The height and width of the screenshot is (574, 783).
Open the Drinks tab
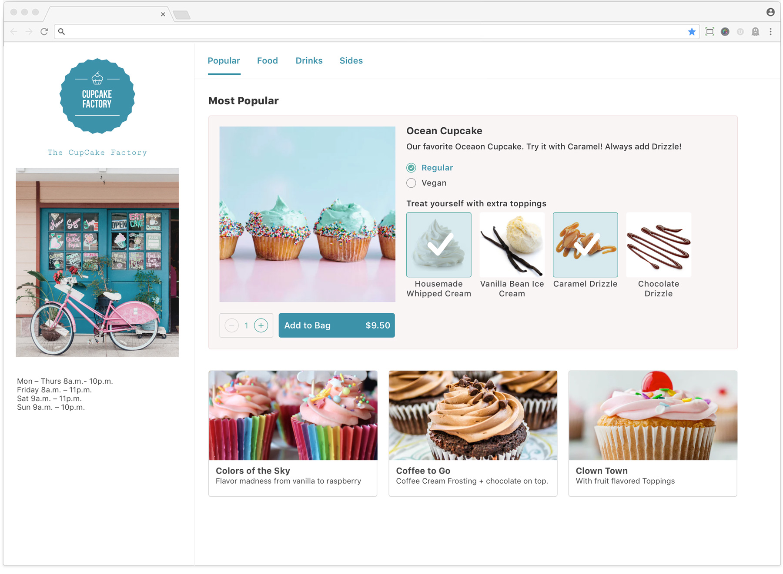coord(309,61)
